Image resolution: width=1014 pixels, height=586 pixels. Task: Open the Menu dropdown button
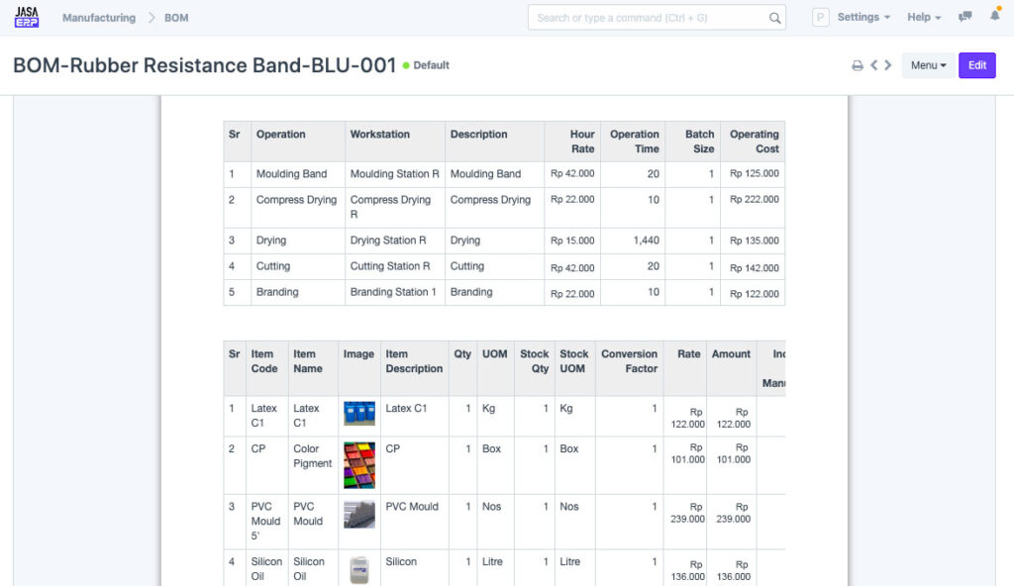click(928, 65)
